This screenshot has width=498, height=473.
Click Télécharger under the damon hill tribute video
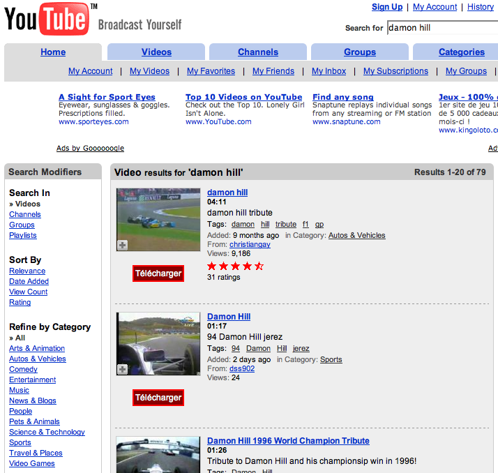point(158,273)
